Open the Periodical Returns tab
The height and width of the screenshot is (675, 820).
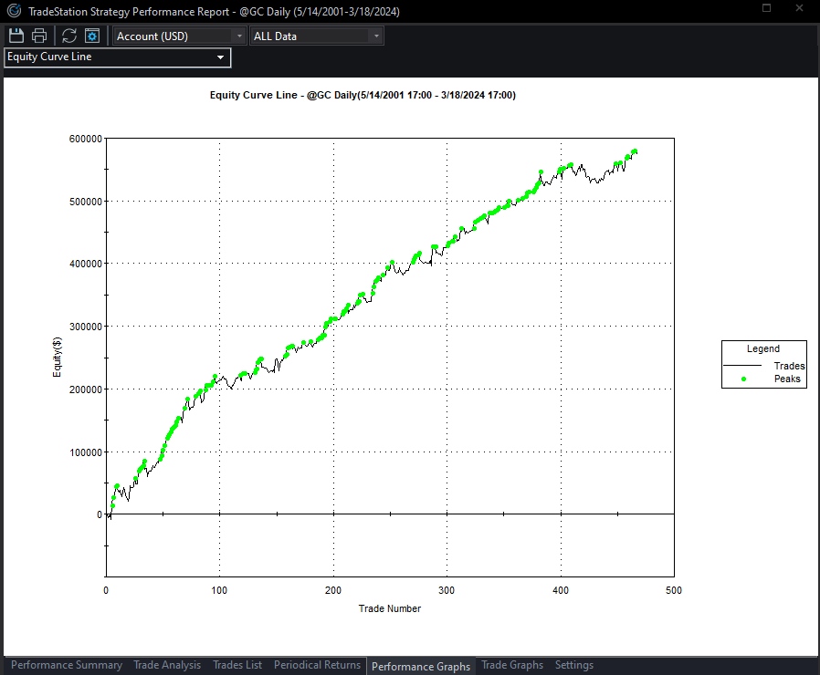[317, 665]
